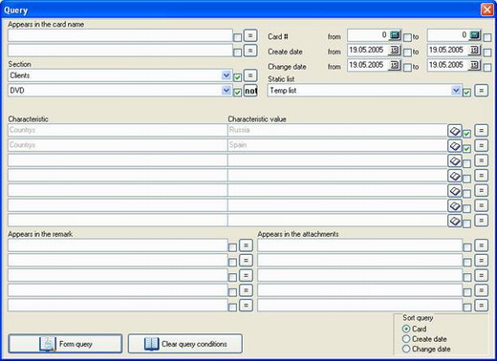
Task: Open lookup book icon in fifth characteristic row
Action: point(455,191)
